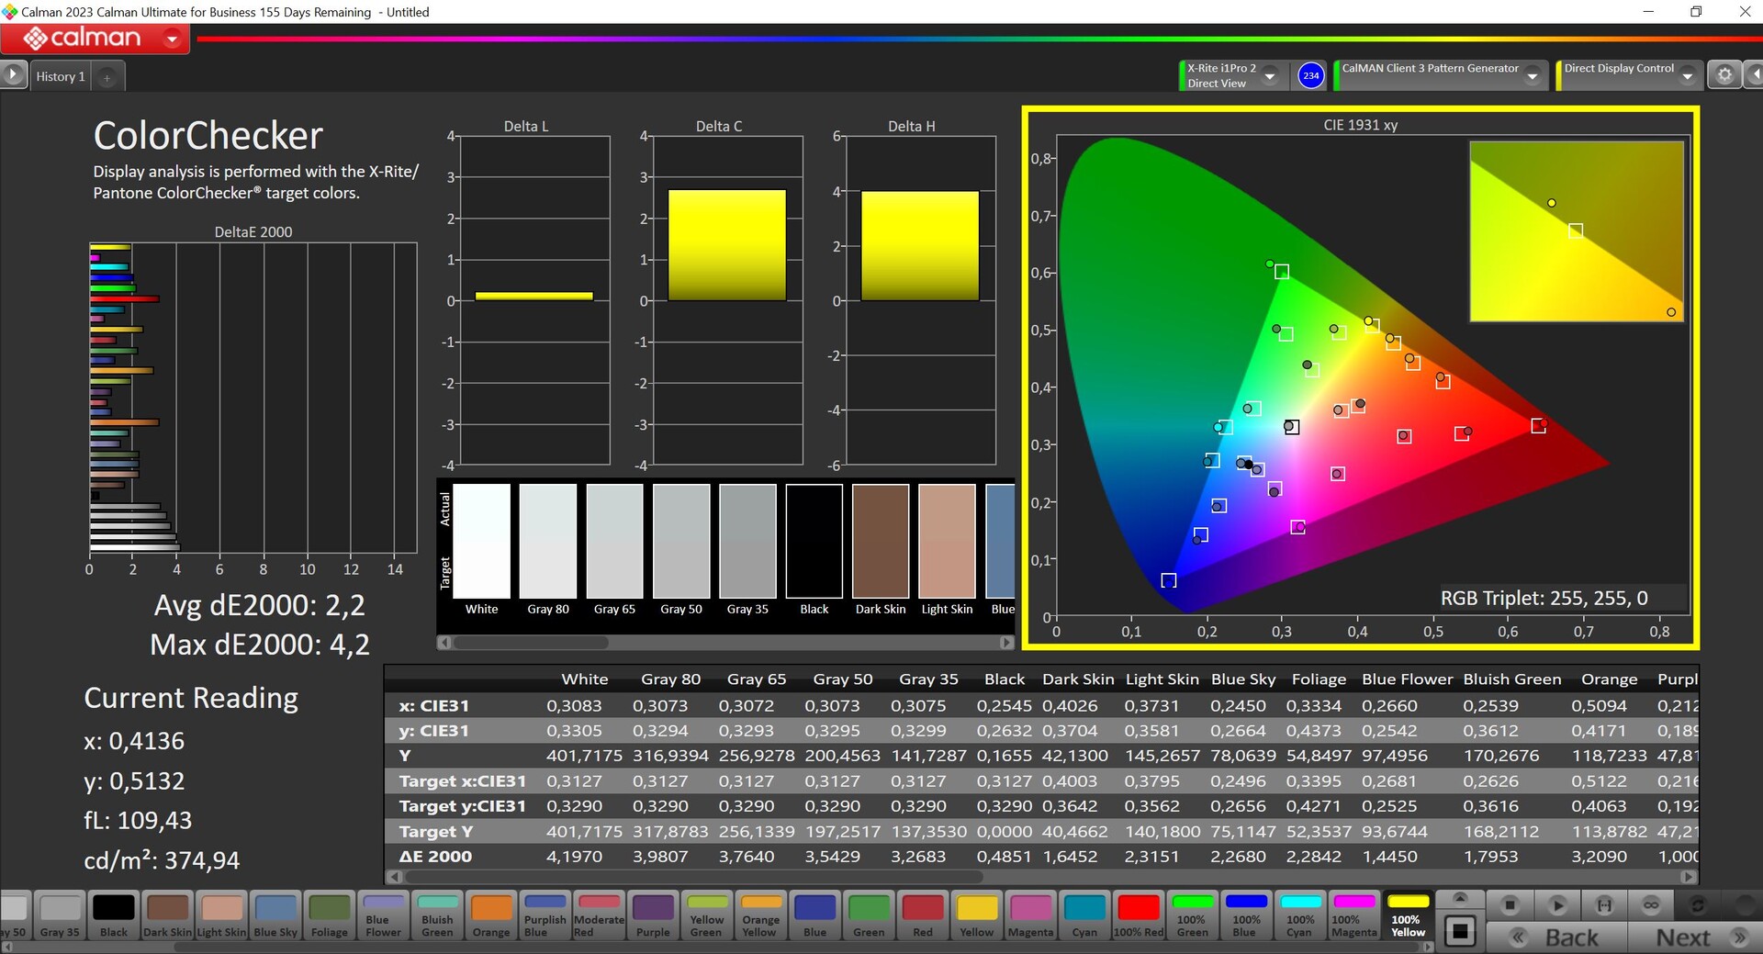The height and width of the screenshot is (954, 1763).
Task: Switch to the History 1 tab
Action: [x=61, y=77]
